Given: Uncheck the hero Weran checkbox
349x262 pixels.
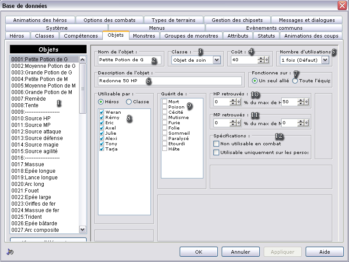Looking at the screenshot, I should (101, 112).
